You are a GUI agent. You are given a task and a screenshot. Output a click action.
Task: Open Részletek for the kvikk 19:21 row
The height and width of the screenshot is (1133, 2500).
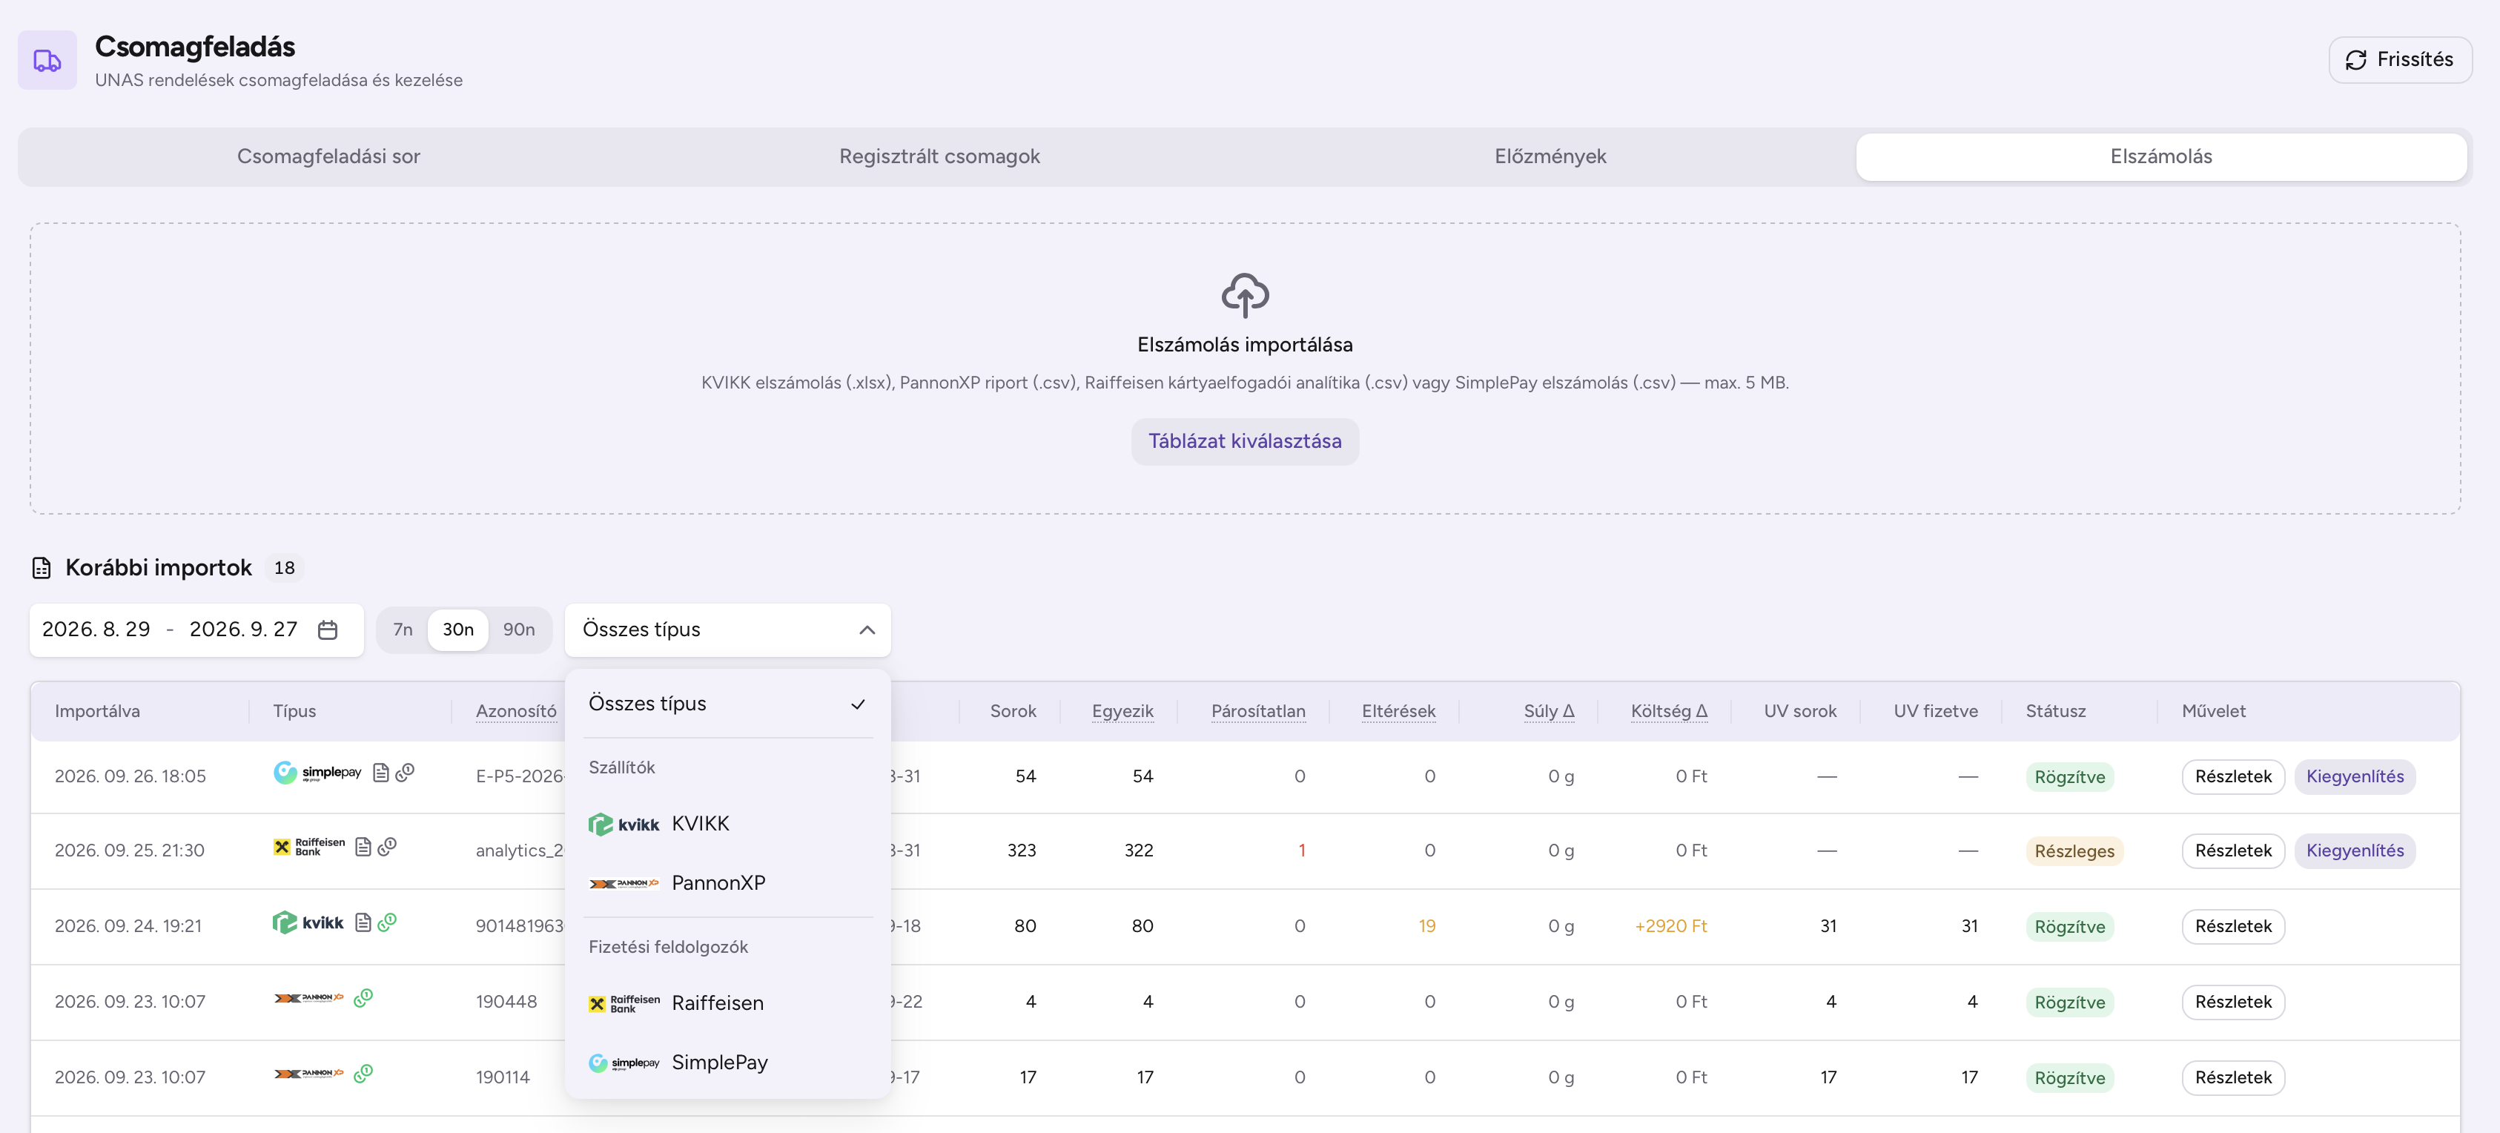click(x=2233, y=926)
